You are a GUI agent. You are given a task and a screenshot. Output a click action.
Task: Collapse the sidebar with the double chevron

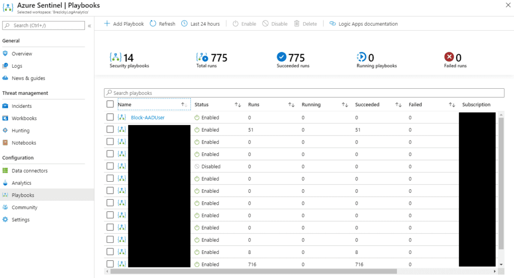(x=89, y=26)
